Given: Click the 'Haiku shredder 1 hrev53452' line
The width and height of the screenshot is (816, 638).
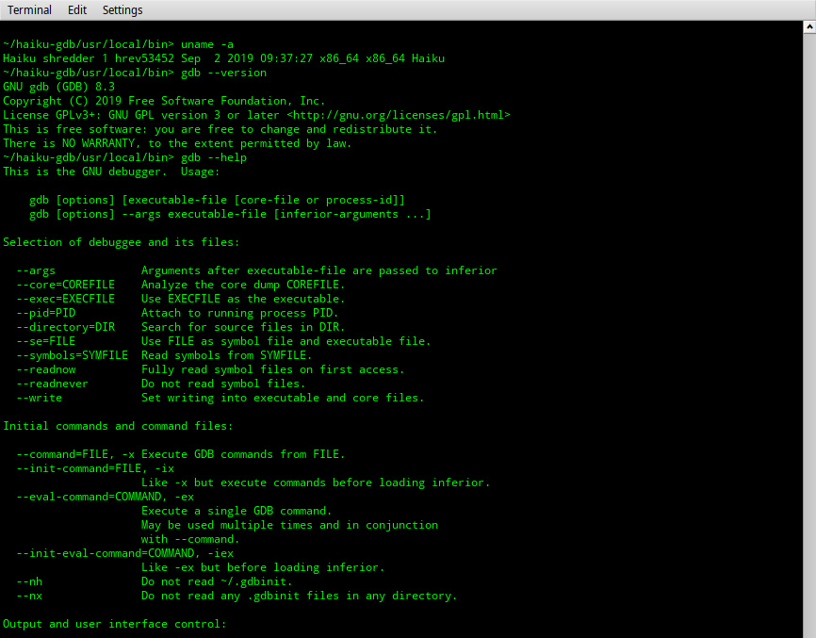Looking at the screenshot, I should (223, 58).
